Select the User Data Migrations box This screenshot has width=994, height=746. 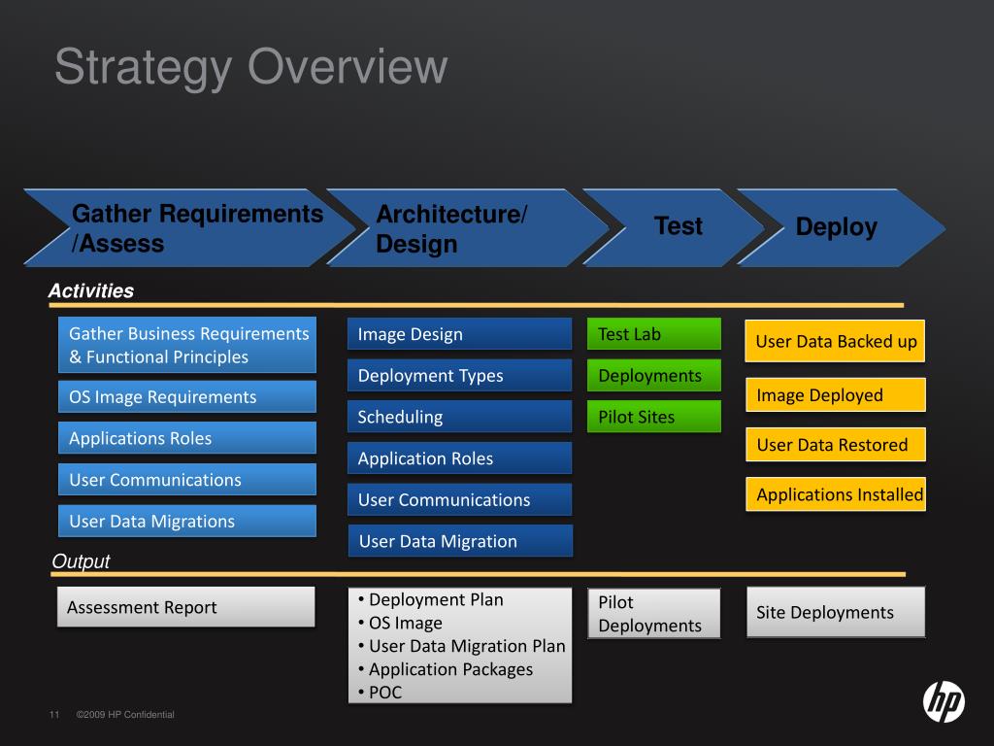tap(187, 522)
